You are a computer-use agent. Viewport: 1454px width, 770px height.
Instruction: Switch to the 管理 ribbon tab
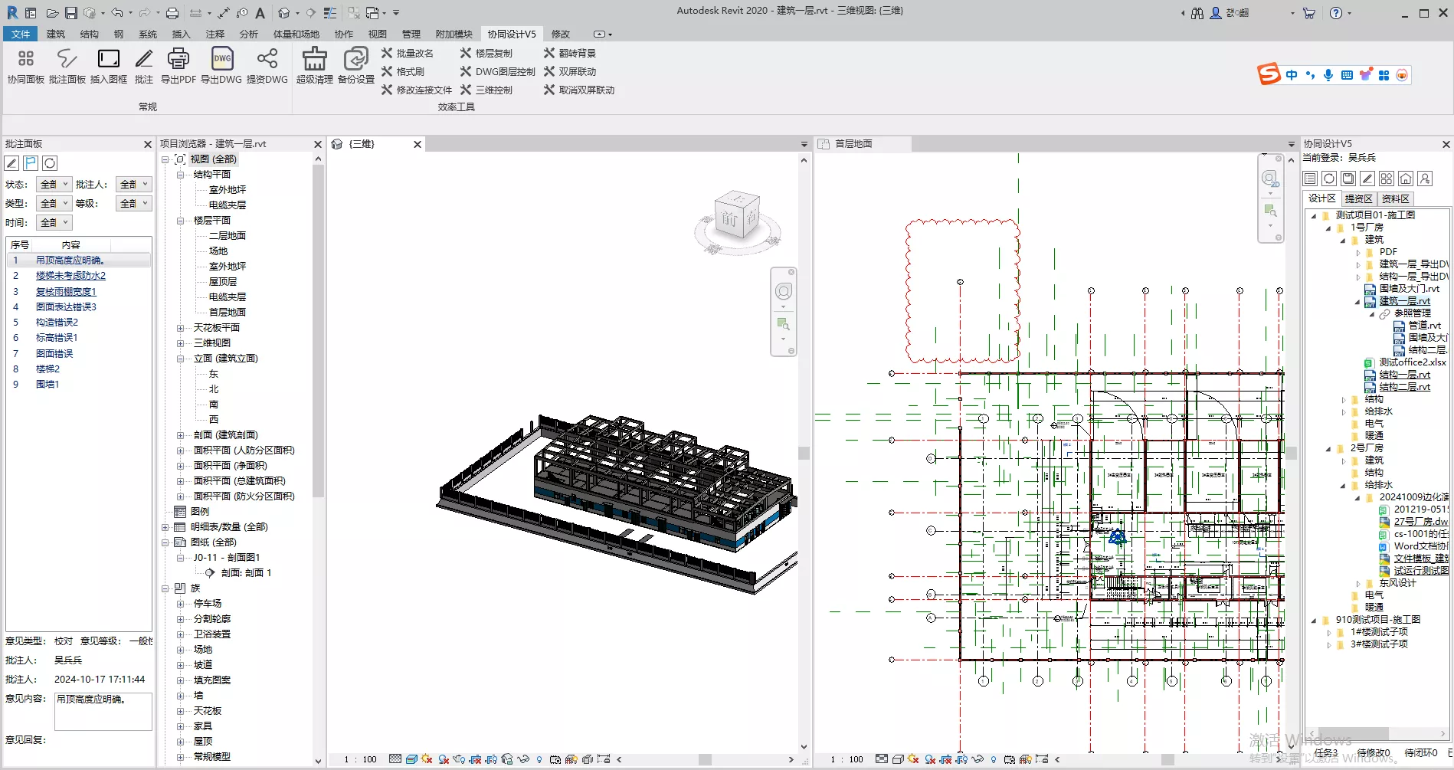(x=411, y=34)
